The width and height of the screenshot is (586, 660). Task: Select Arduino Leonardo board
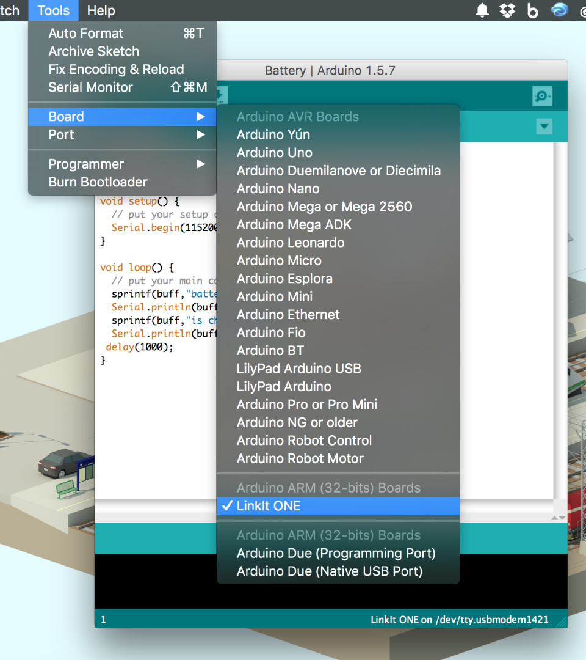[338, 243]
